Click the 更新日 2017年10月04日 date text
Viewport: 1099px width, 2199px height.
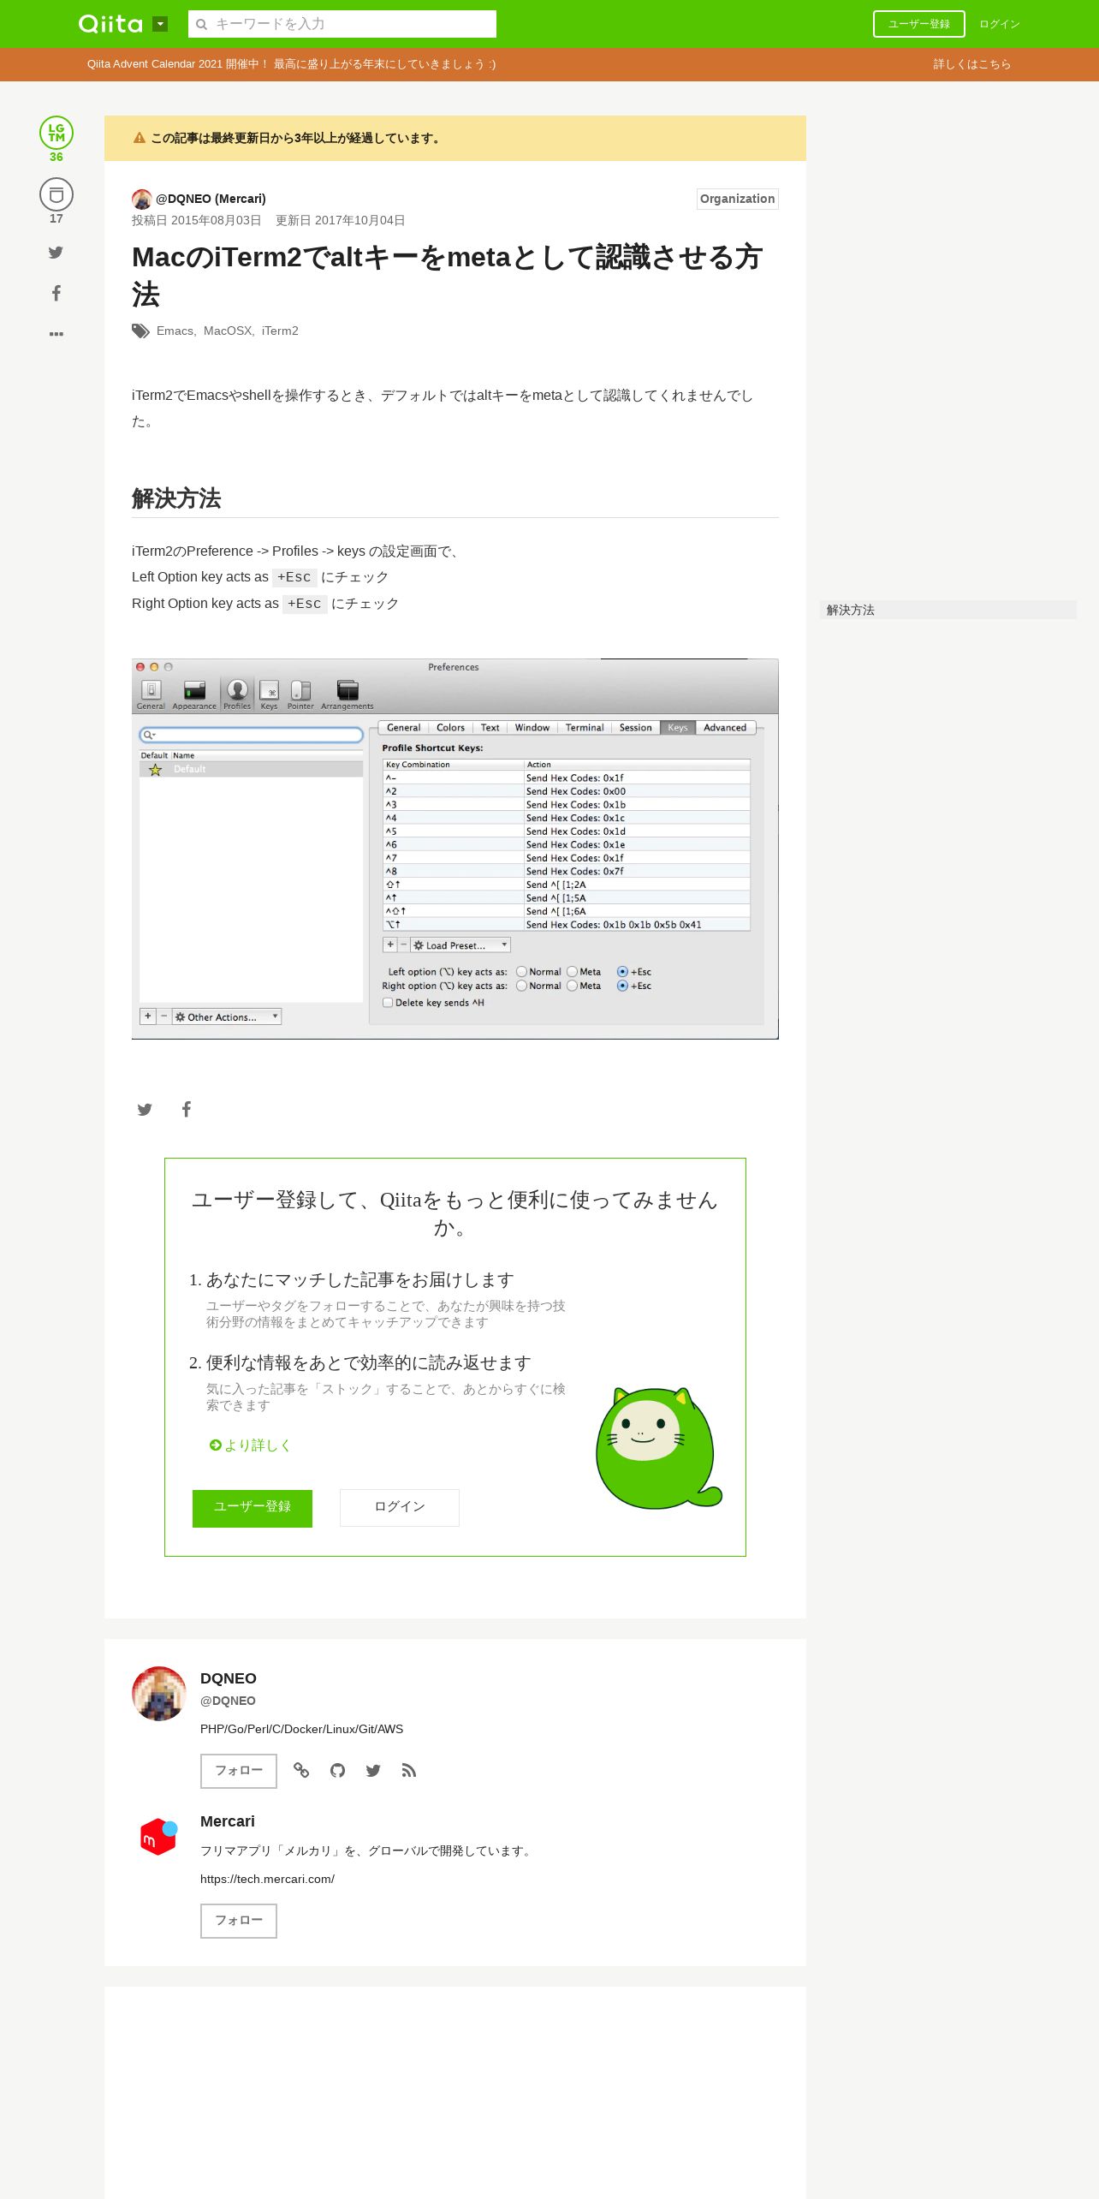tap(340, 220)
